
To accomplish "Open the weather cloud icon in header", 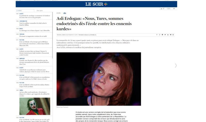I will pos(161,9).
